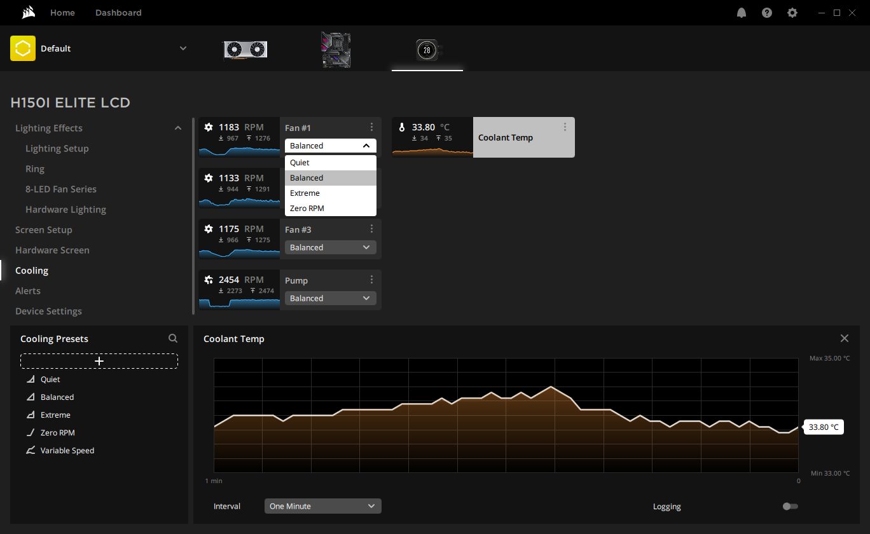Click the 33.80 °C graph value label
The width and height of the screenshot is (870, 534).
(x=824, y=427)
